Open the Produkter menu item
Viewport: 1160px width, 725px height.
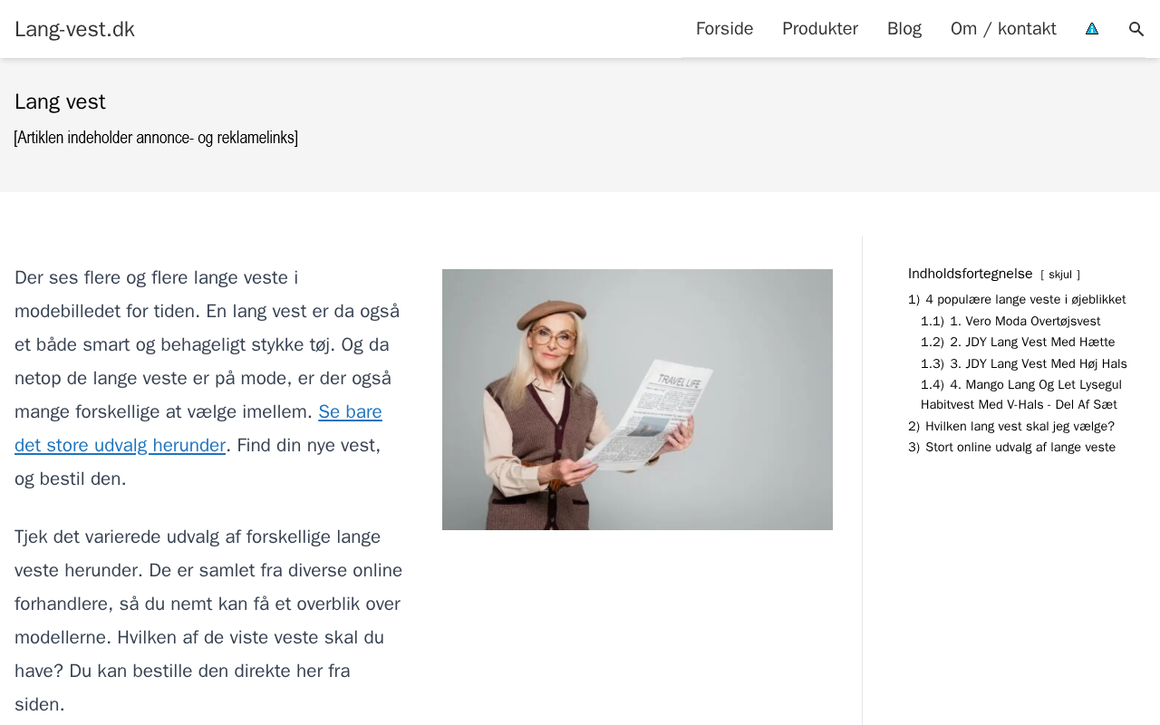pyautogui.click(x=820, y=29)
